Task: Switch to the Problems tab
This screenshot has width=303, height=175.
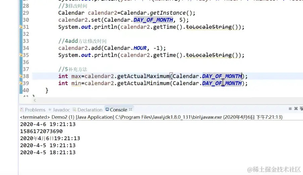Action: coord(33,110)
